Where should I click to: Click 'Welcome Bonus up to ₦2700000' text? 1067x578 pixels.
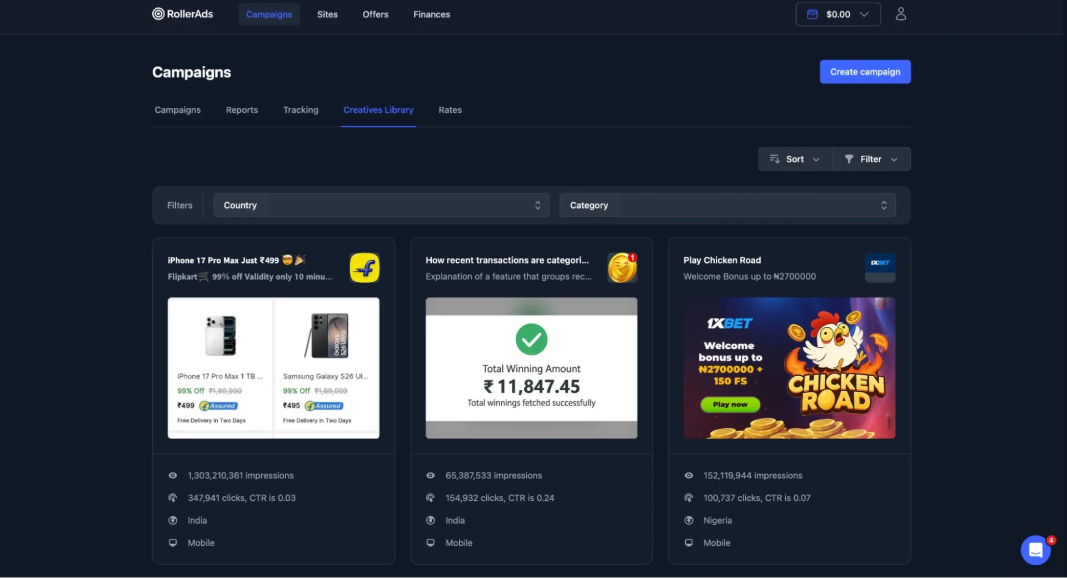point(750,276)
